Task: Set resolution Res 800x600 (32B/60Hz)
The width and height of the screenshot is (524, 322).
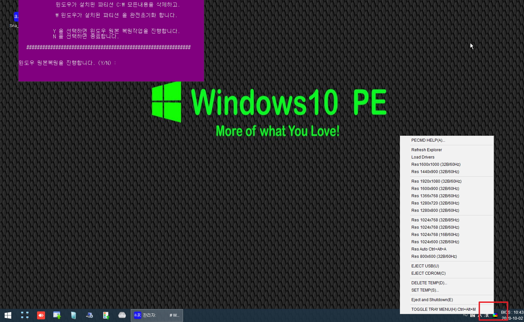Action: (447, 256)
